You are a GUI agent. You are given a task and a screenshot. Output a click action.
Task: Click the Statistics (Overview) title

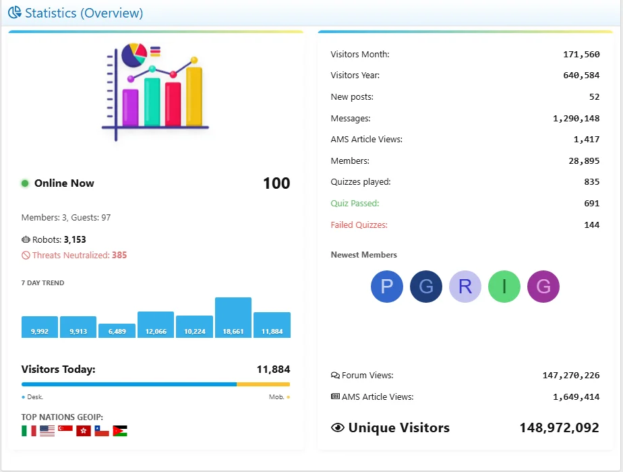(x=84, y=13)
